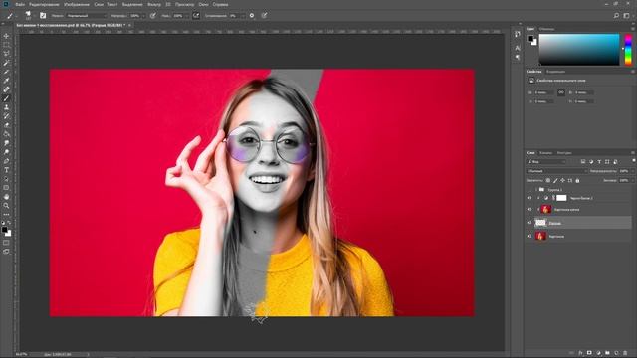Toggle pressure for size button
Image resolution: width=637 pixels, height=358 pixels.
pyautogui.click(x=264, y=16)
